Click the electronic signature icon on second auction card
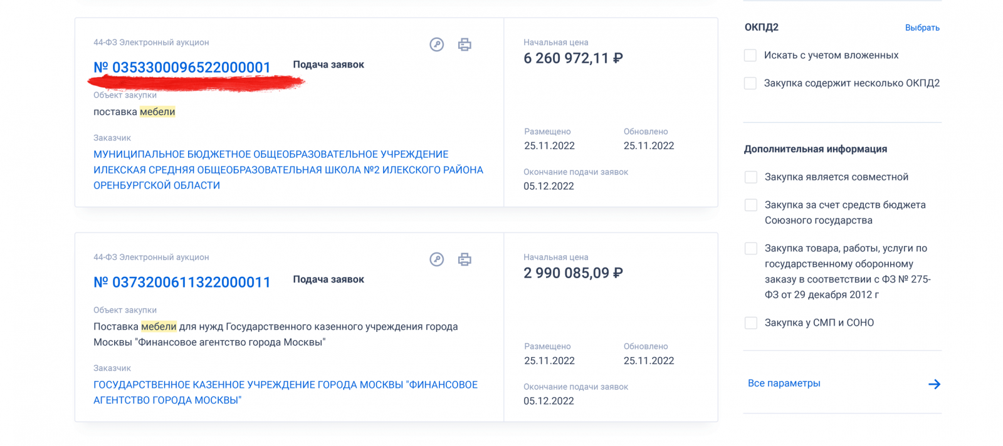Screen dimensions: 1003x446 (437, 259)
